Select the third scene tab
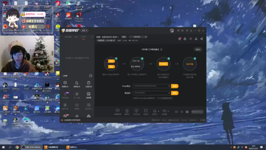The image size is (266, 150). 83,37
